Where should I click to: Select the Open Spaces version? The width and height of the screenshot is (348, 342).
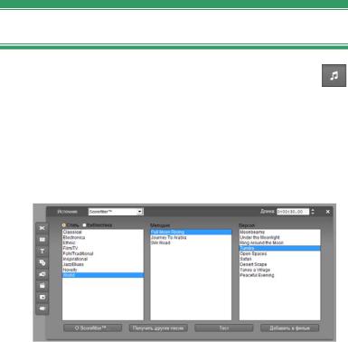[279, 253]
